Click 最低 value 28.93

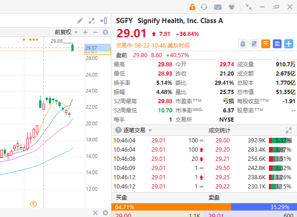click(x=165, y=74)
